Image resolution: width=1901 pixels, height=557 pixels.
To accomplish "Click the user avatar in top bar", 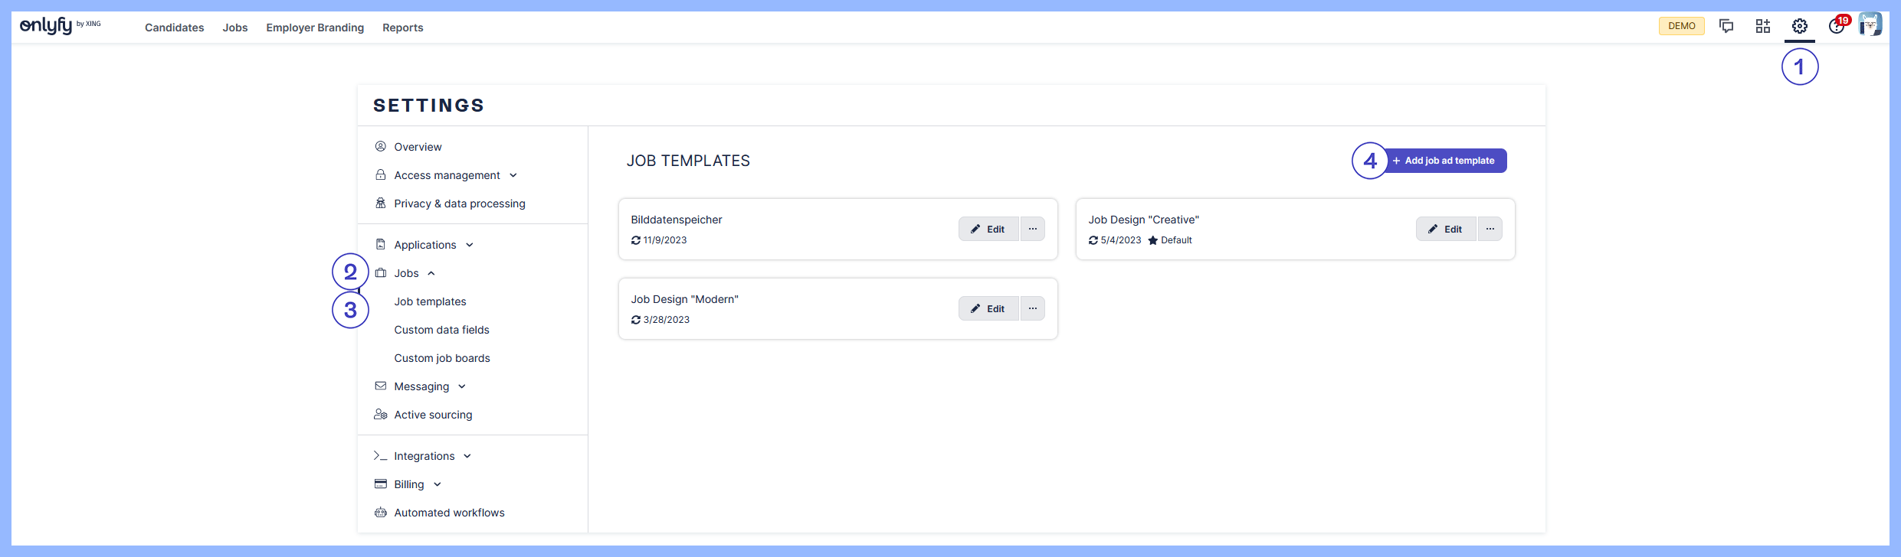I will click(x=1870, y=25).
